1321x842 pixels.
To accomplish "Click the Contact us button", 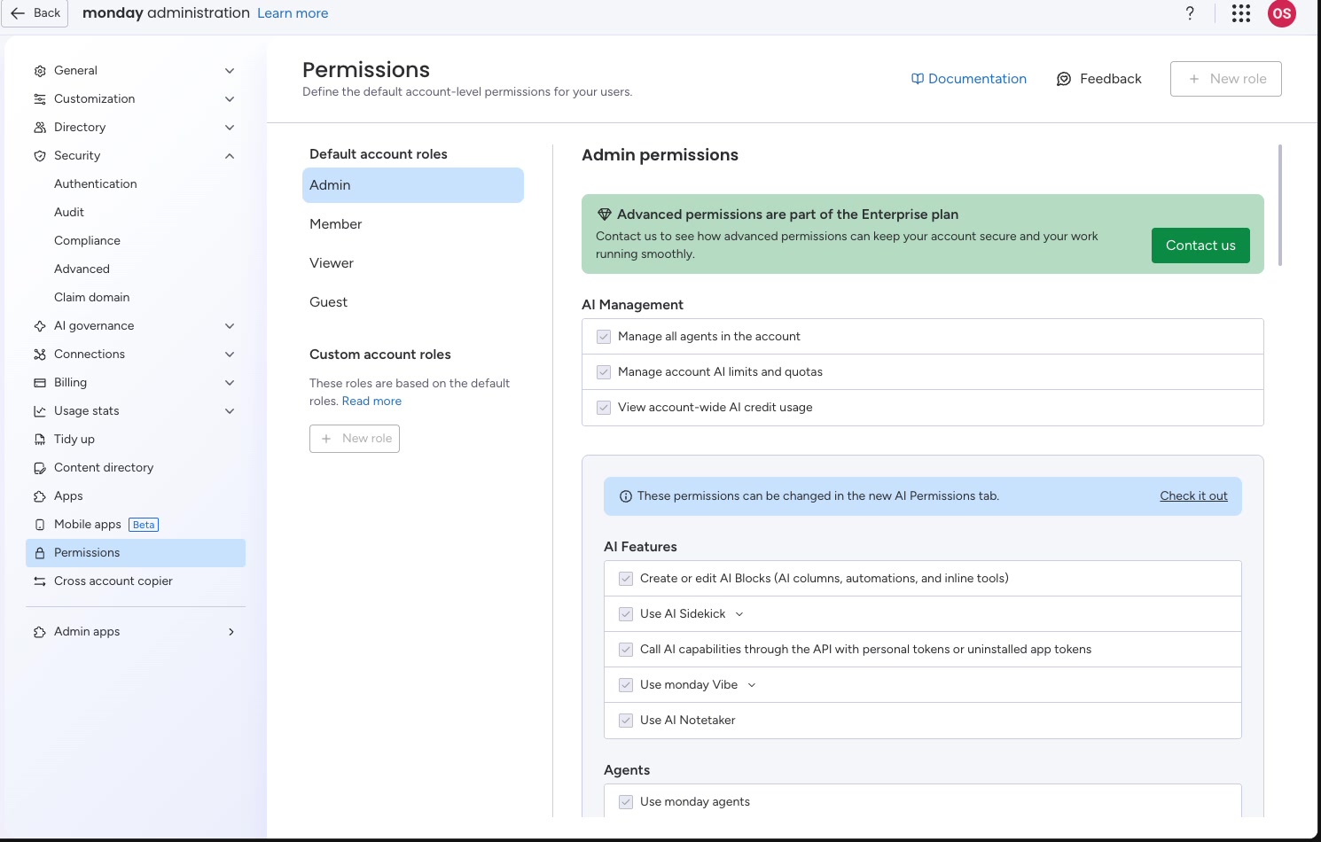I will [1200, 246].
